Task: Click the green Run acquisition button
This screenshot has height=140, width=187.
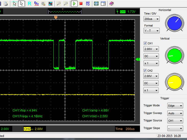Action: [x=74, y=4]
